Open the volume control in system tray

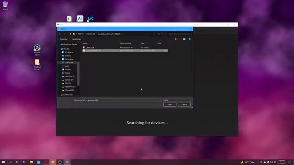click(275, 162)
